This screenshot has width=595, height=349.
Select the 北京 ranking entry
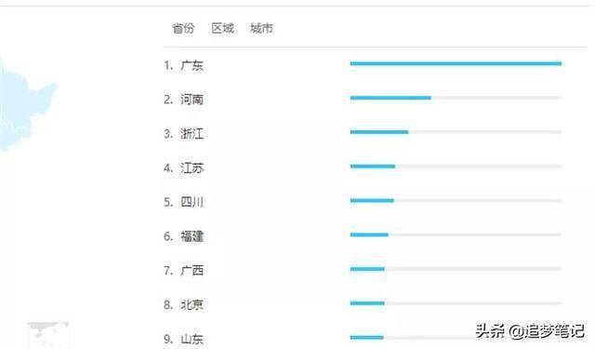(192, 304)
